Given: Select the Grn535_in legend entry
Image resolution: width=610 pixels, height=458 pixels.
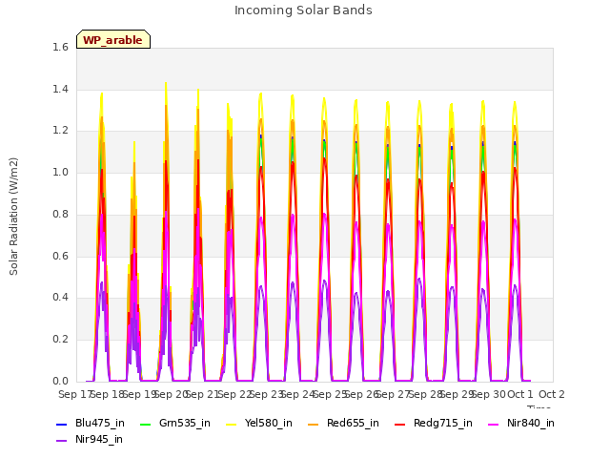Looking at the screenshot, I should (x=175, y=424).
